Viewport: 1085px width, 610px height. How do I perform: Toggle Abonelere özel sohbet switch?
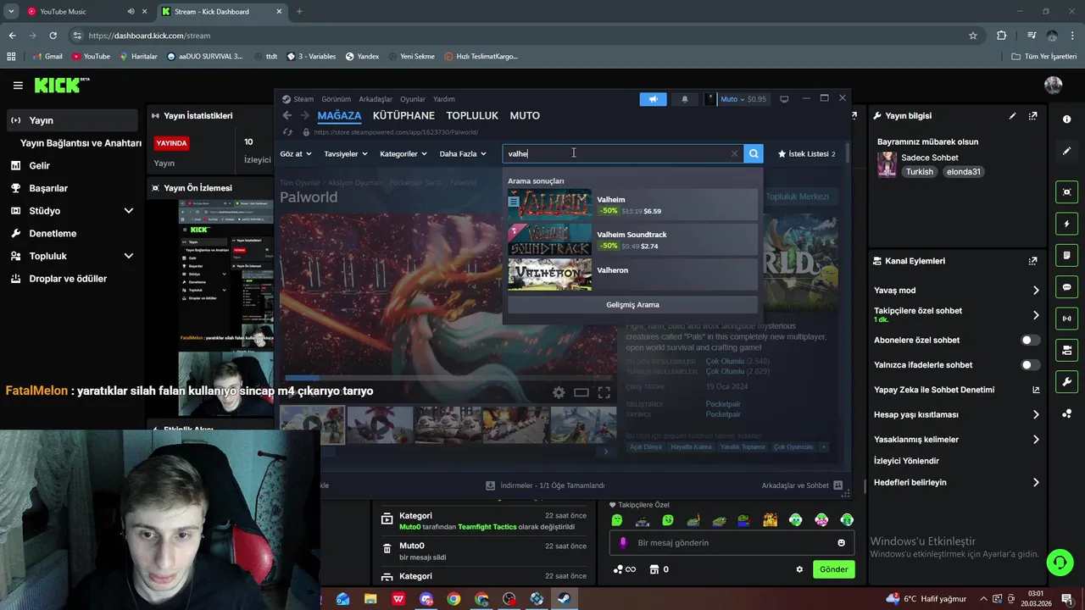pos(1030,340)
